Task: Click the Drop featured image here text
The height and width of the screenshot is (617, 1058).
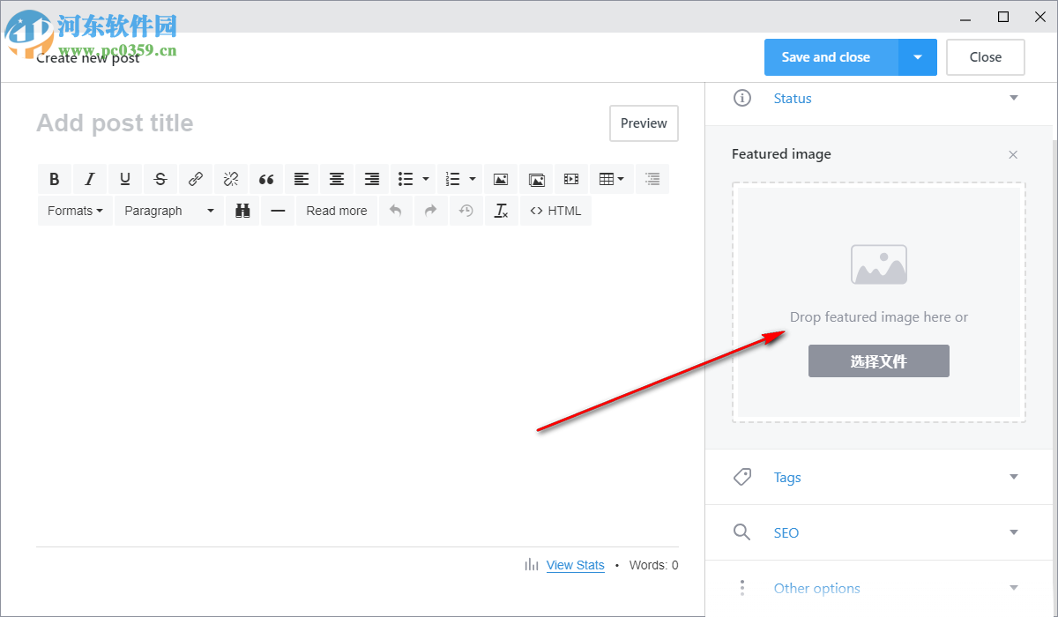Action: point(879,317)
